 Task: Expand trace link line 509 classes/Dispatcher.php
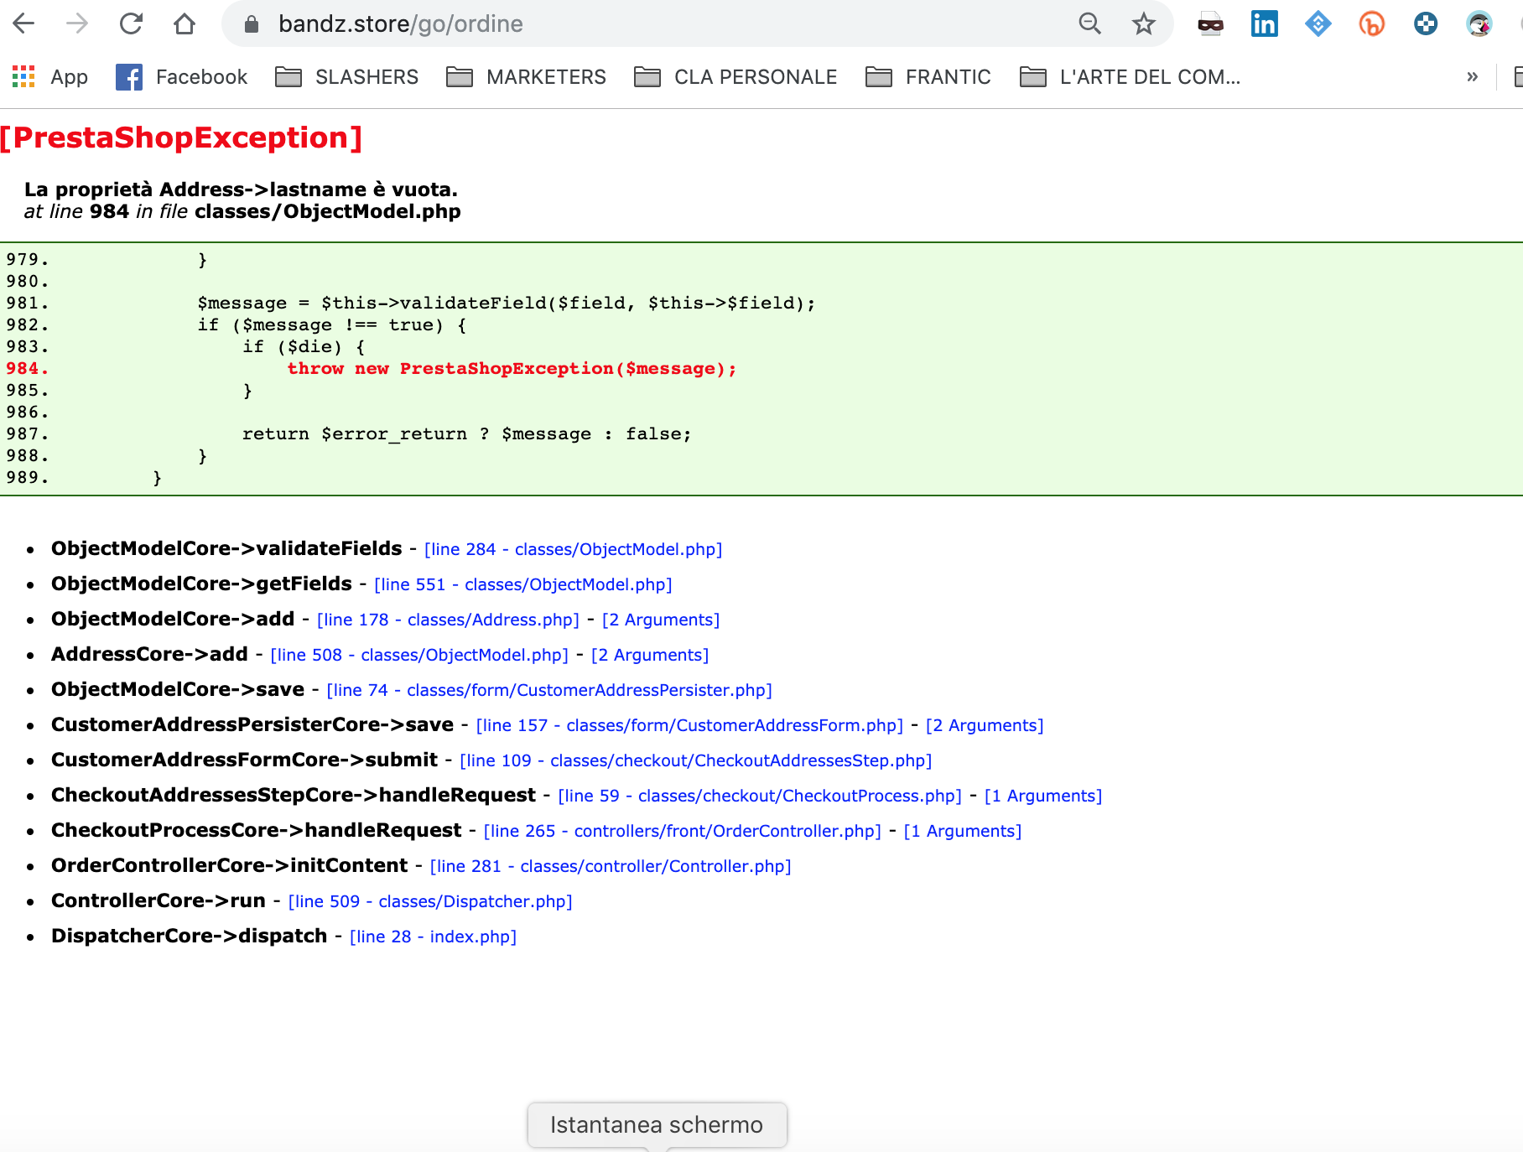430,901
